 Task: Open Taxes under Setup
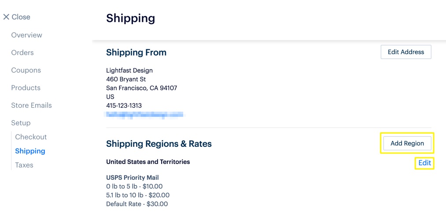tap(24, 165)
